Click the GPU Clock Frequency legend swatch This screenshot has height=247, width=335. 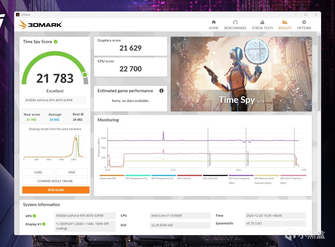pos(293,175)
